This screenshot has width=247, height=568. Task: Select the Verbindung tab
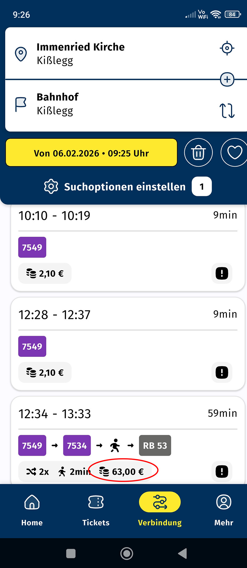tap(160, 510)
